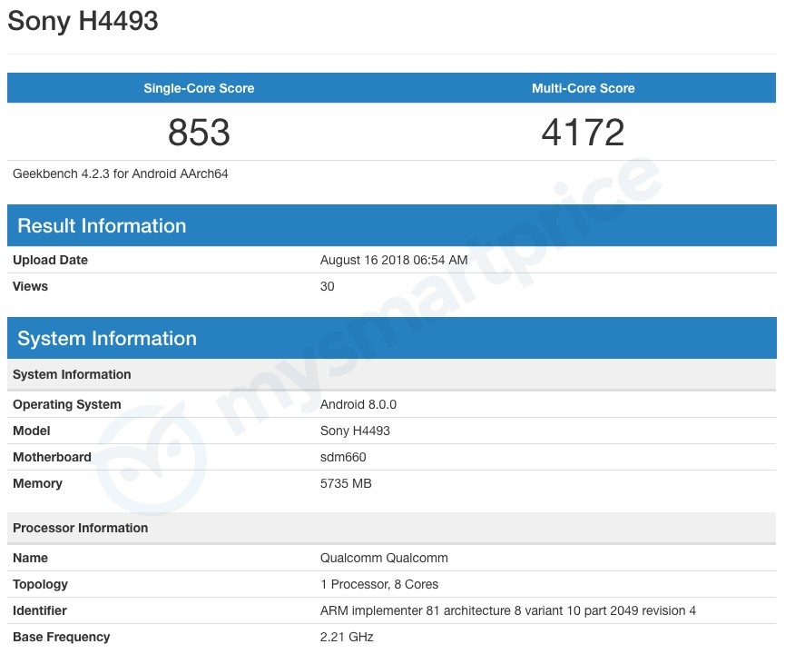795x654 pixels.
Task: Click the 'Result Information' section header
Action: (x=391, y=226)
